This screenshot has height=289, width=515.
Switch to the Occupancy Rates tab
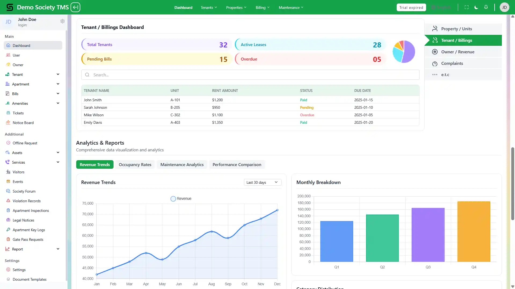tap(135, 164)
